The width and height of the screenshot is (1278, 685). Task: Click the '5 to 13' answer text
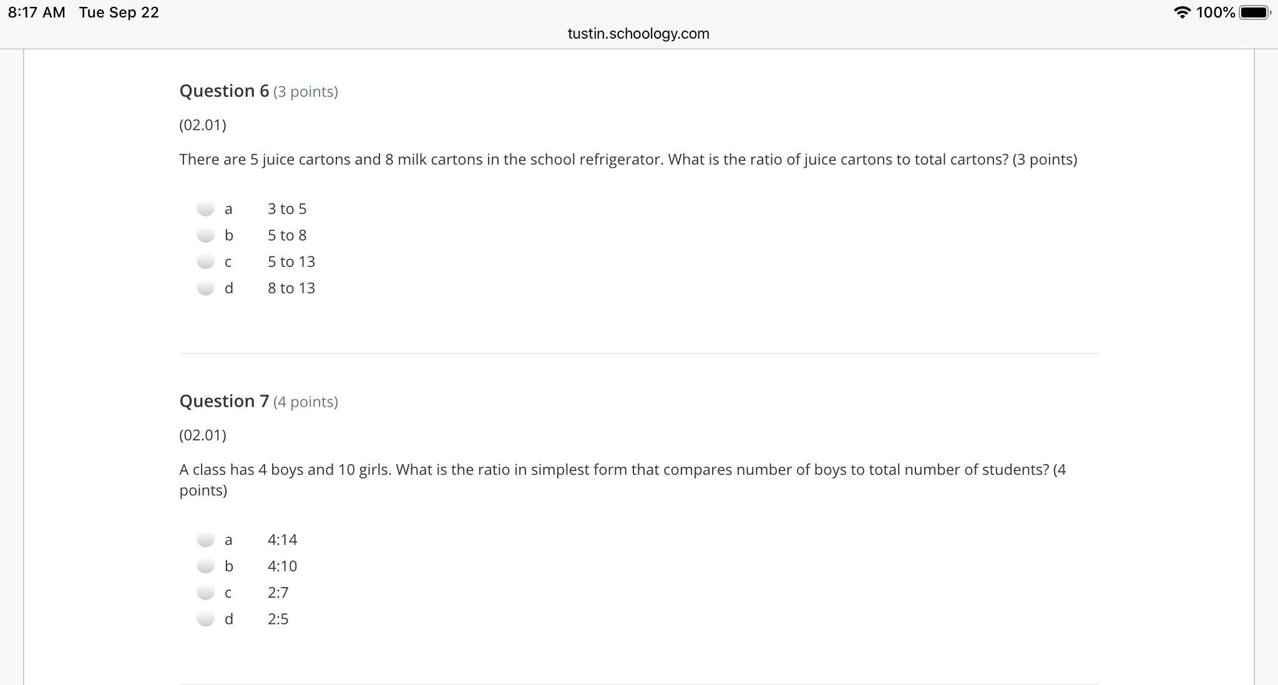pos(291,261)
